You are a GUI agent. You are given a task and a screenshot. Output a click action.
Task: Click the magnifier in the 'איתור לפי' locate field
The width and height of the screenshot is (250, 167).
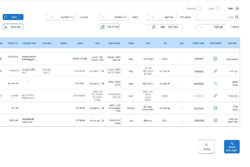pos(153,27)
